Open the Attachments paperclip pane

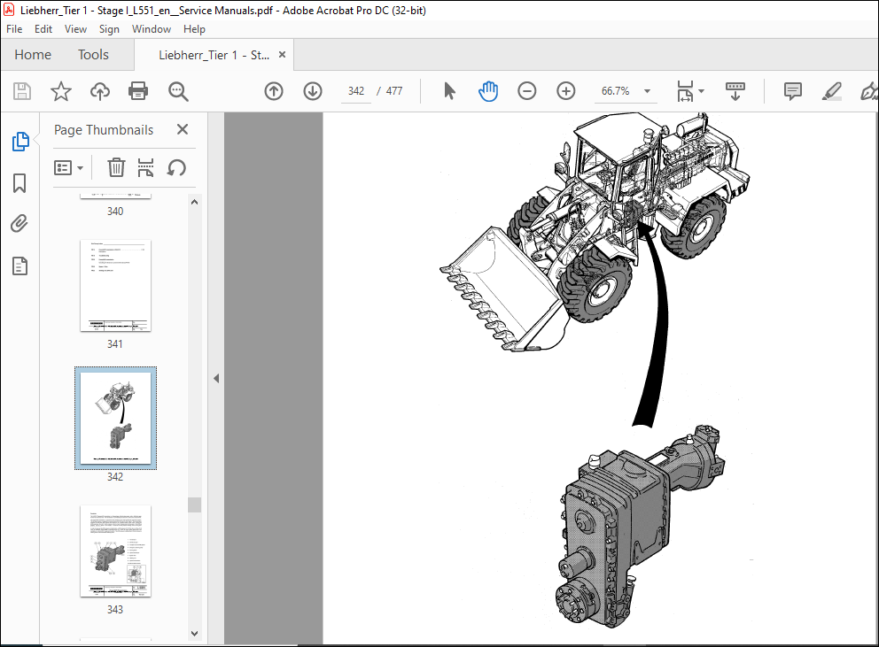click(19, 224)
